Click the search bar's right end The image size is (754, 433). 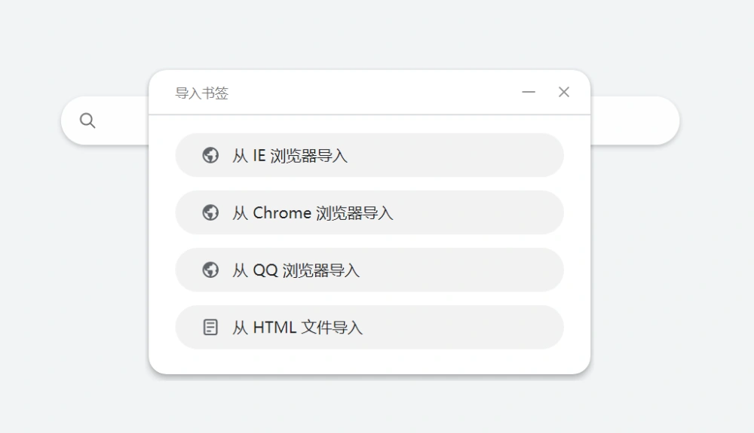(635, 120)
